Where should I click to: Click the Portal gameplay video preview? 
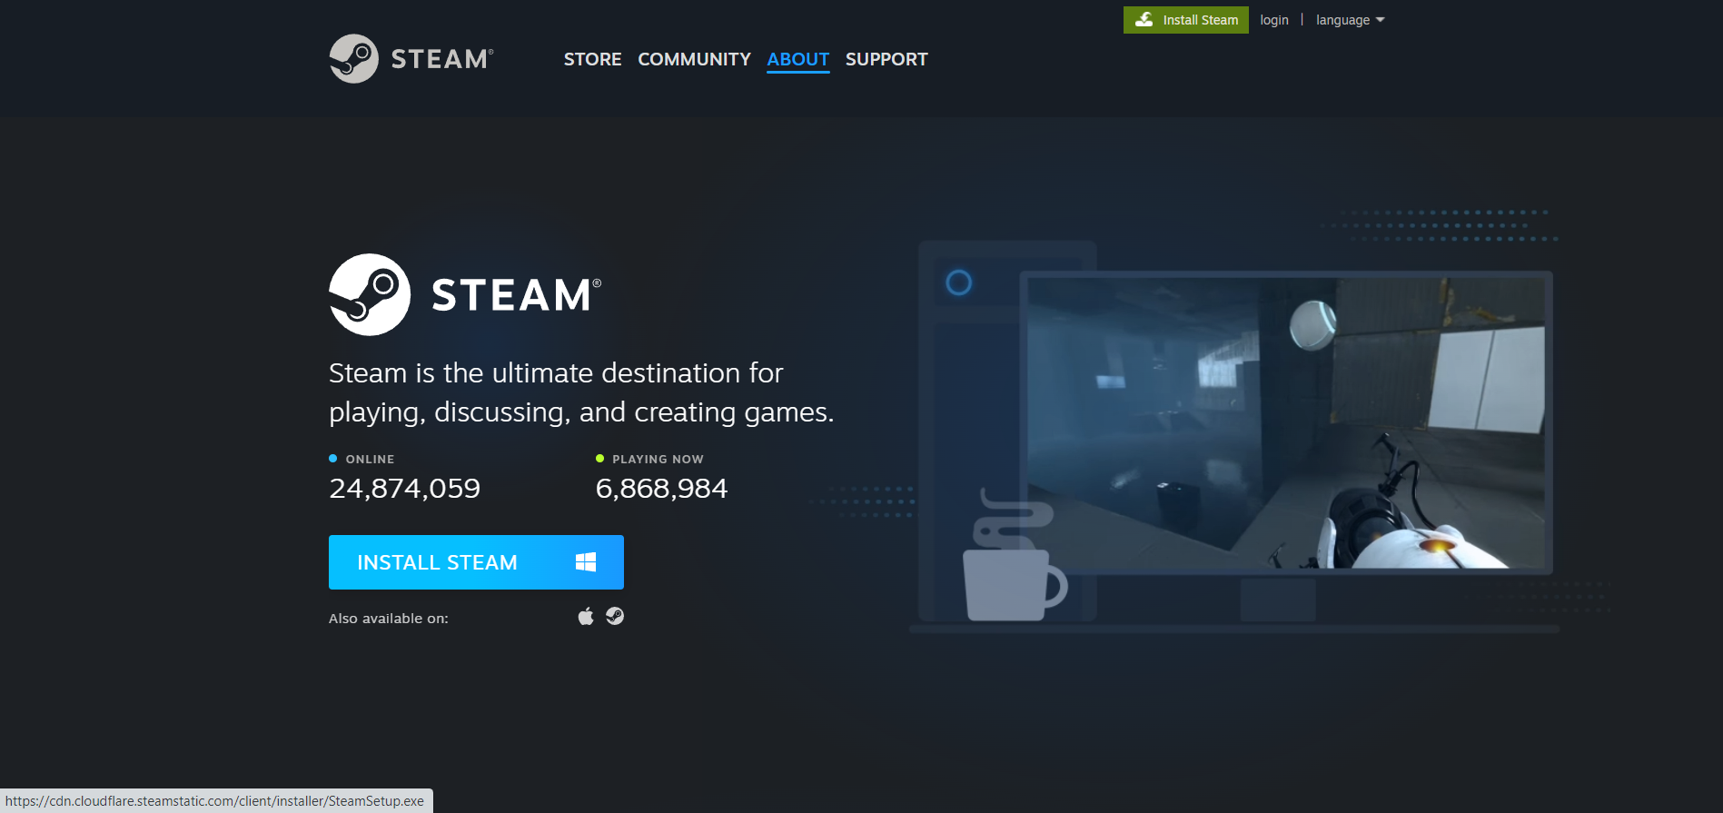1285,422
